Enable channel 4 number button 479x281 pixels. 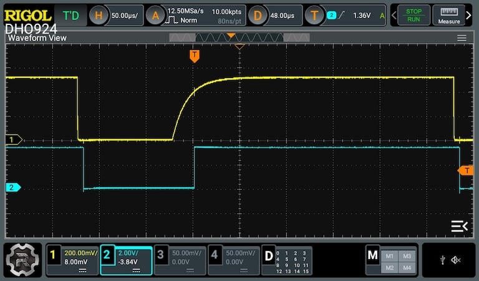215,255
